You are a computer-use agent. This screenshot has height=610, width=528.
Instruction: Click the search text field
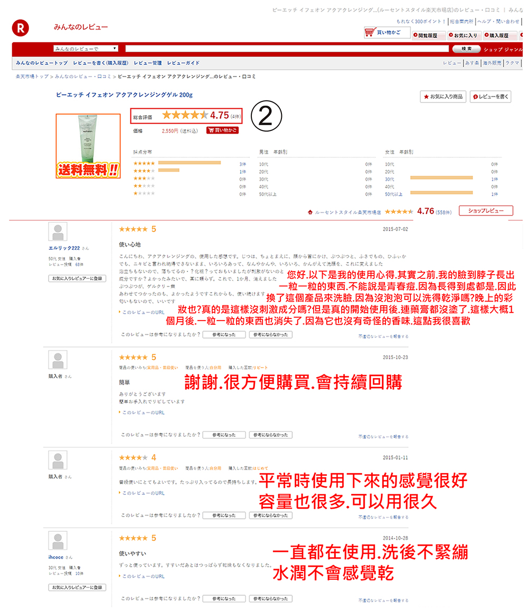pos(284,49)
